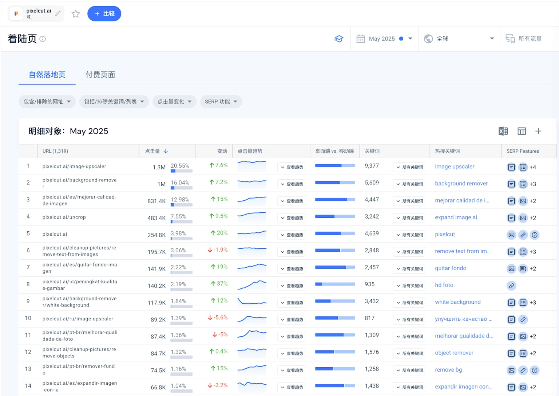Switch to the 付费页面 tab
This screenshot has height=396, width=559.
(100, 75)
